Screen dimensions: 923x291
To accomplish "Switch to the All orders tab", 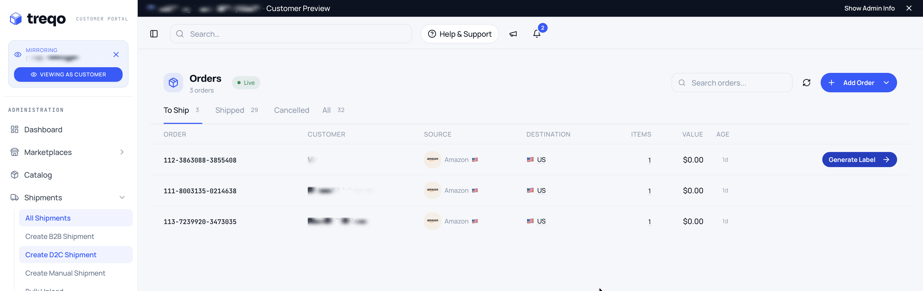I will pyautogui.click(x=333, y=110).
